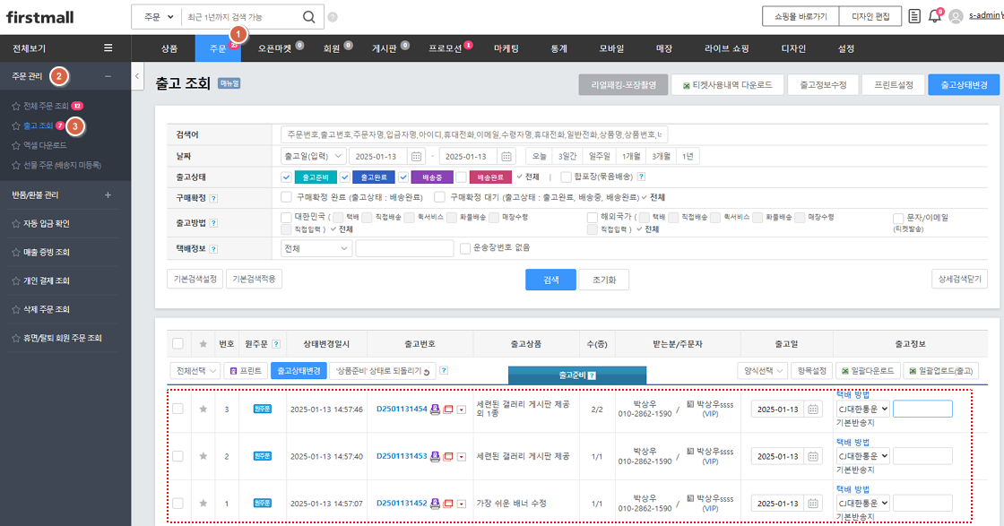Screen dimensions: 1004x526
Task: Open the notification bell
Action: pyautogui.click(x=935, y=16)
